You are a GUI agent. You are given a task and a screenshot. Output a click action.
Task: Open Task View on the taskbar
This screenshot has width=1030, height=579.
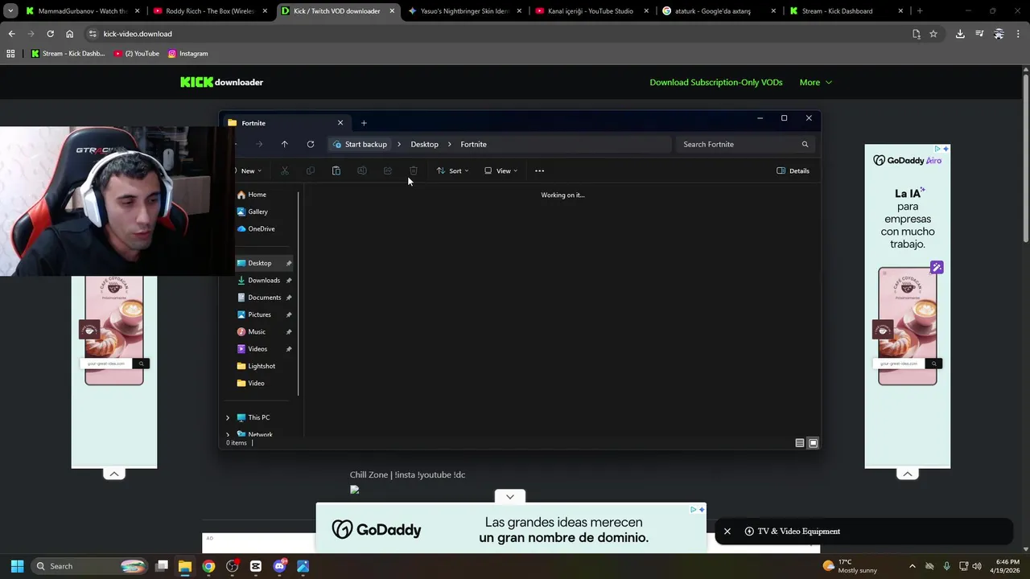click(x=162, y=566)
